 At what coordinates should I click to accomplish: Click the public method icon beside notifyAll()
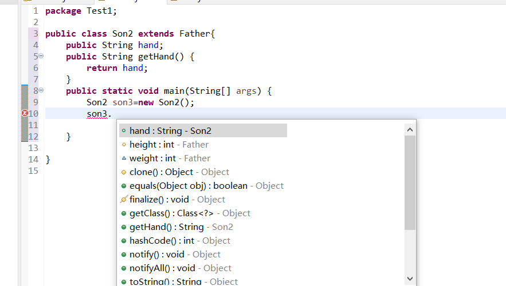pyautogui.click(x=124, y=268)
